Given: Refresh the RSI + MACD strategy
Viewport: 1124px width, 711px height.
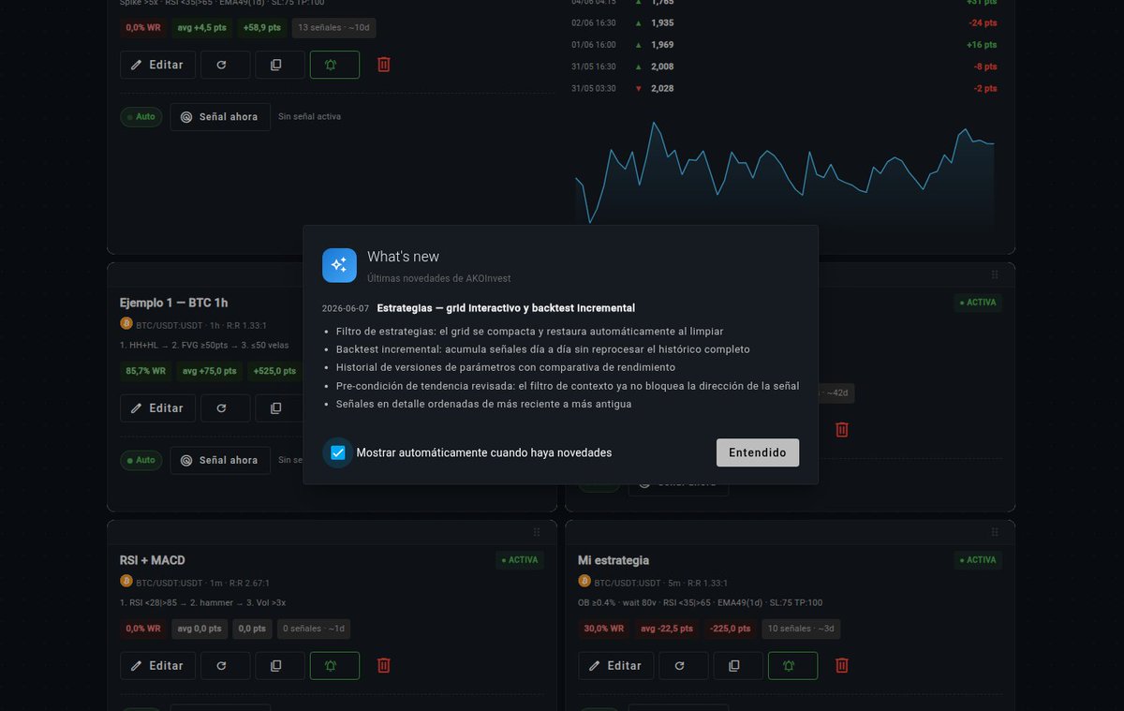Looking at the screenshot, I should [225, 665].
